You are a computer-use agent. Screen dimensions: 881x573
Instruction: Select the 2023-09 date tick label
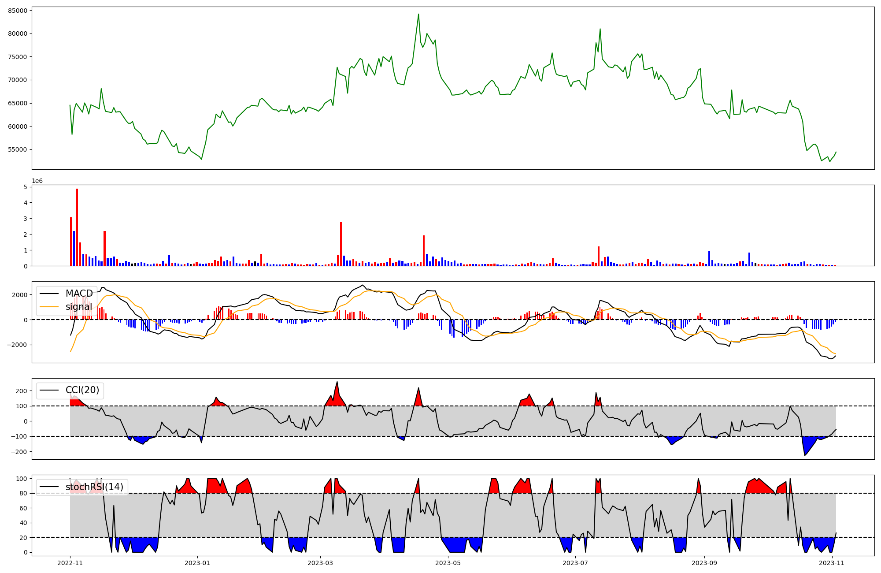[704, 563]
